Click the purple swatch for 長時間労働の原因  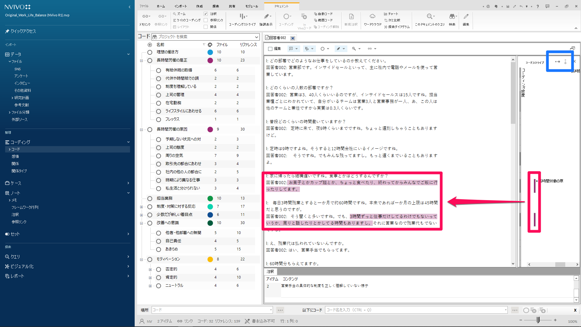click(210, 130)
